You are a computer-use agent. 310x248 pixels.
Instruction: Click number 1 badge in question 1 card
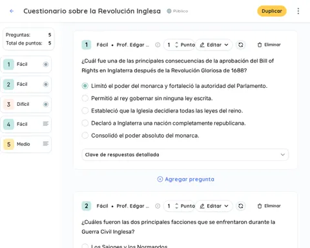87,45
